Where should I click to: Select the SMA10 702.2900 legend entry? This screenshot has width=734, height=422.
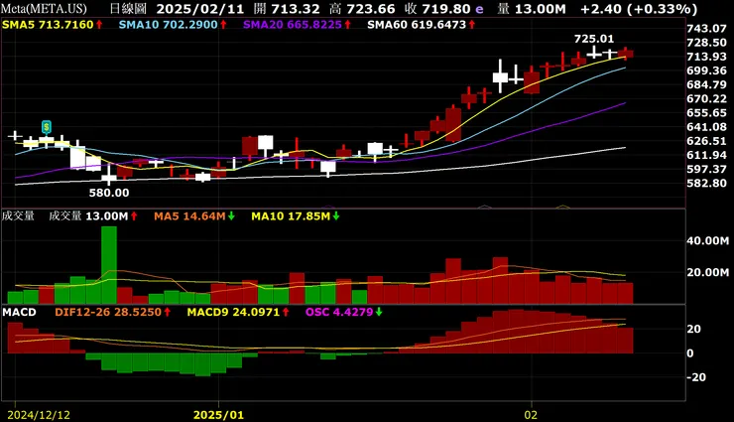(173, 25)
